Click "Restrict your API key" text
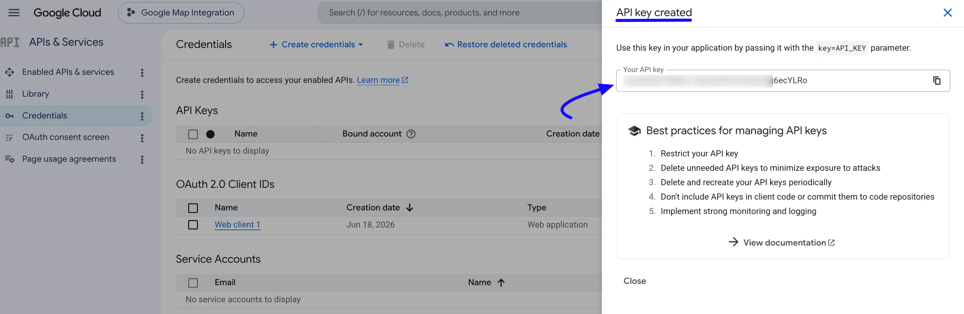This screenshot has width=964, height=314. click(700, 154)
